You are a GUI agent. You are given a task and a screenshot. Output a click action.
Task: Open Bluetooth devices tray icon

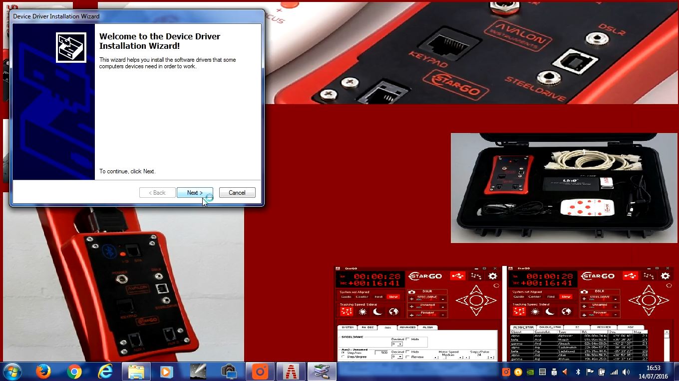click(578, 372)
